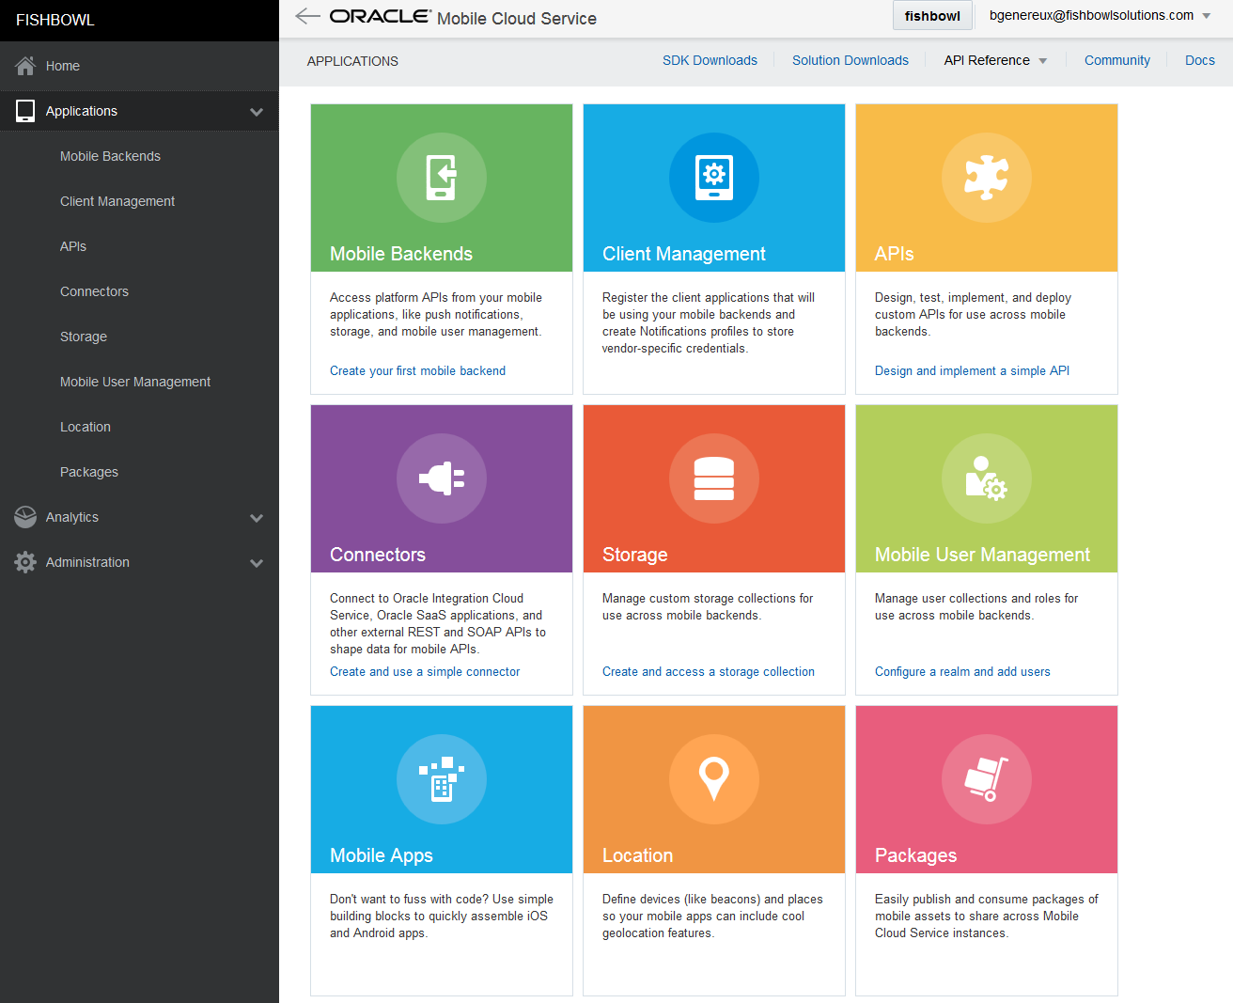Select Mobile Backends in the sidebar
Image resolution: width=1233 pixels, height=1003 pixels.
click(x=110, y=156)
